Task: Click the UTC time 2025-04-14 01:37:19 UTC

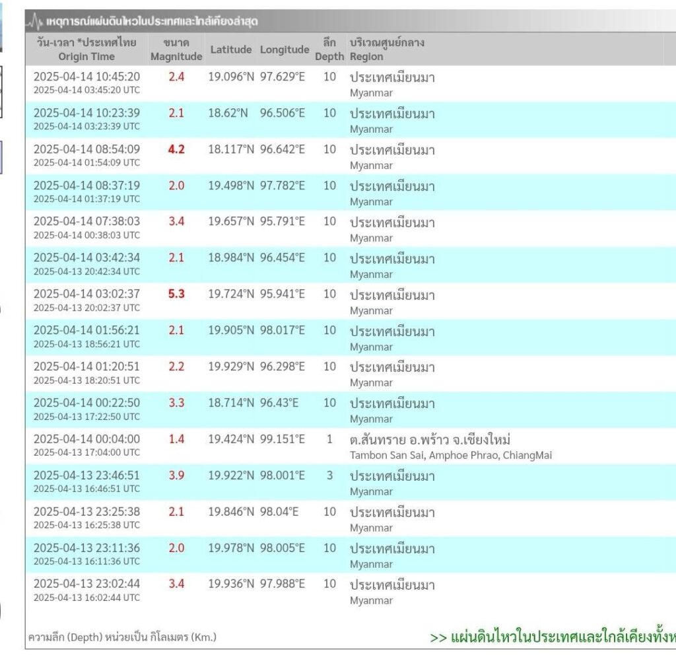Action: pyautogui.click(x=86, y=199)
